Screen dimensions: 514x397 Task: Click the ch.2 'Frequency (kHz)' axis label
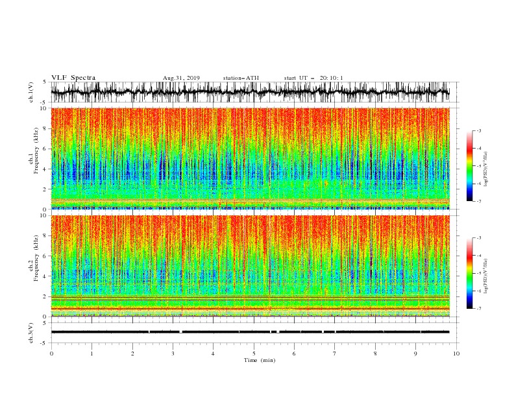coord(36,258)
